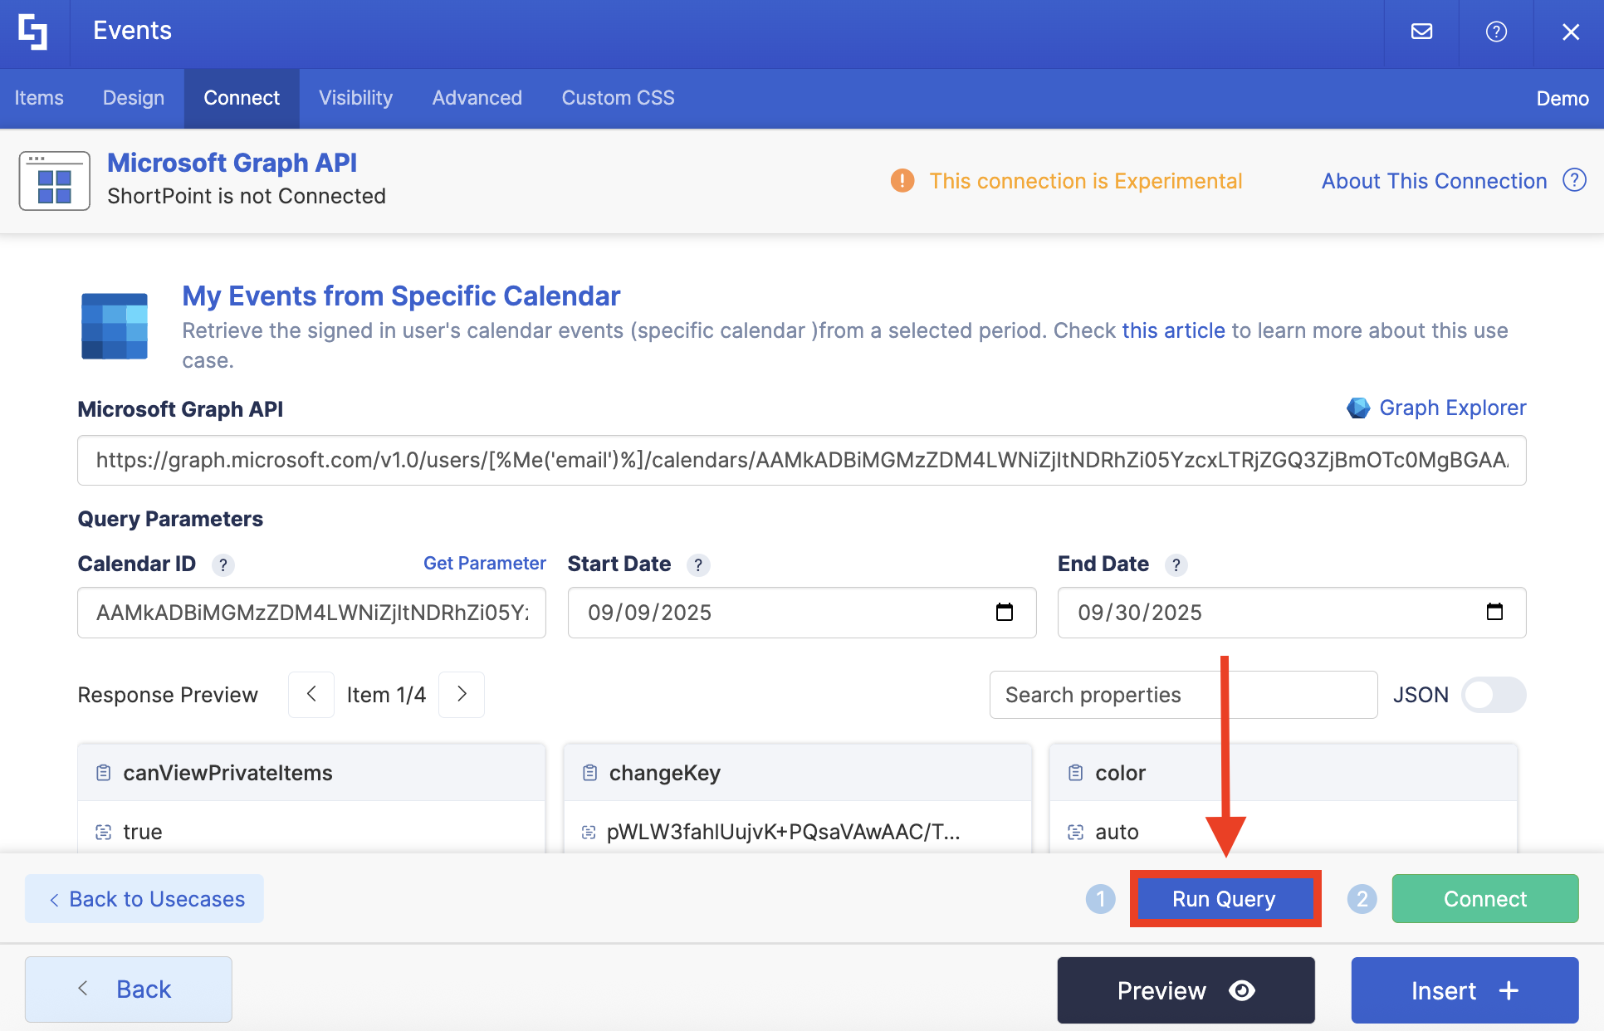Viewport: 1604px width, 1031px height.
Task: Click the ShortPoint logo icon
Action: (x=33, y=32)
